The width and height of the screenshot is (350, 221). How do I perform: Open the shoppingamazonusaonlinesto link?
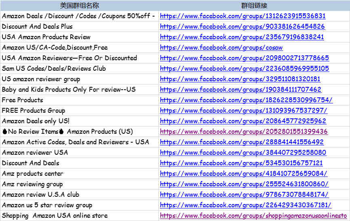coord(254,216)
